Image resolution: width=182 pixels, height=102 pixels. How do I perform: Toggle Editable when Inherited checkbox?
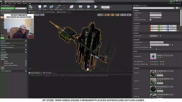tap(150, 20)
